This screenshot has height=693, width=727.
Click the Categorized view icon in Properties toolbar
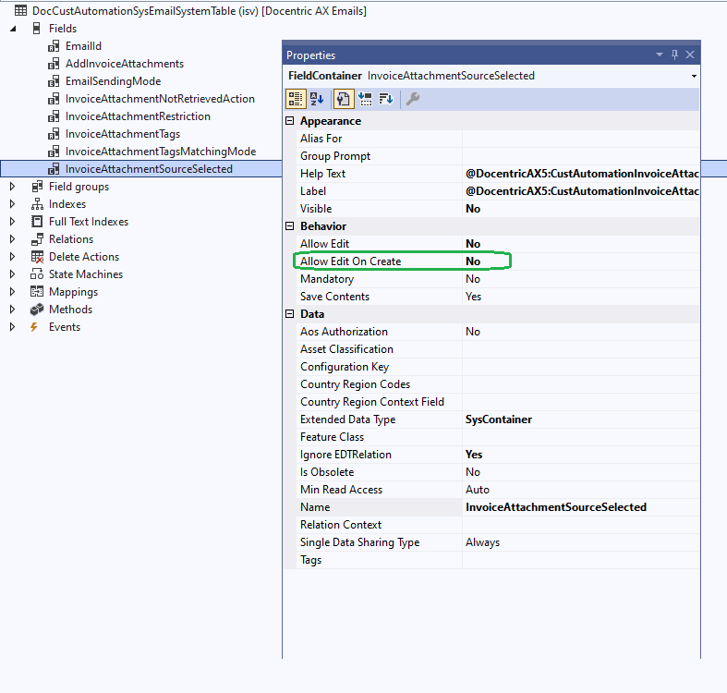click(297, 99)
